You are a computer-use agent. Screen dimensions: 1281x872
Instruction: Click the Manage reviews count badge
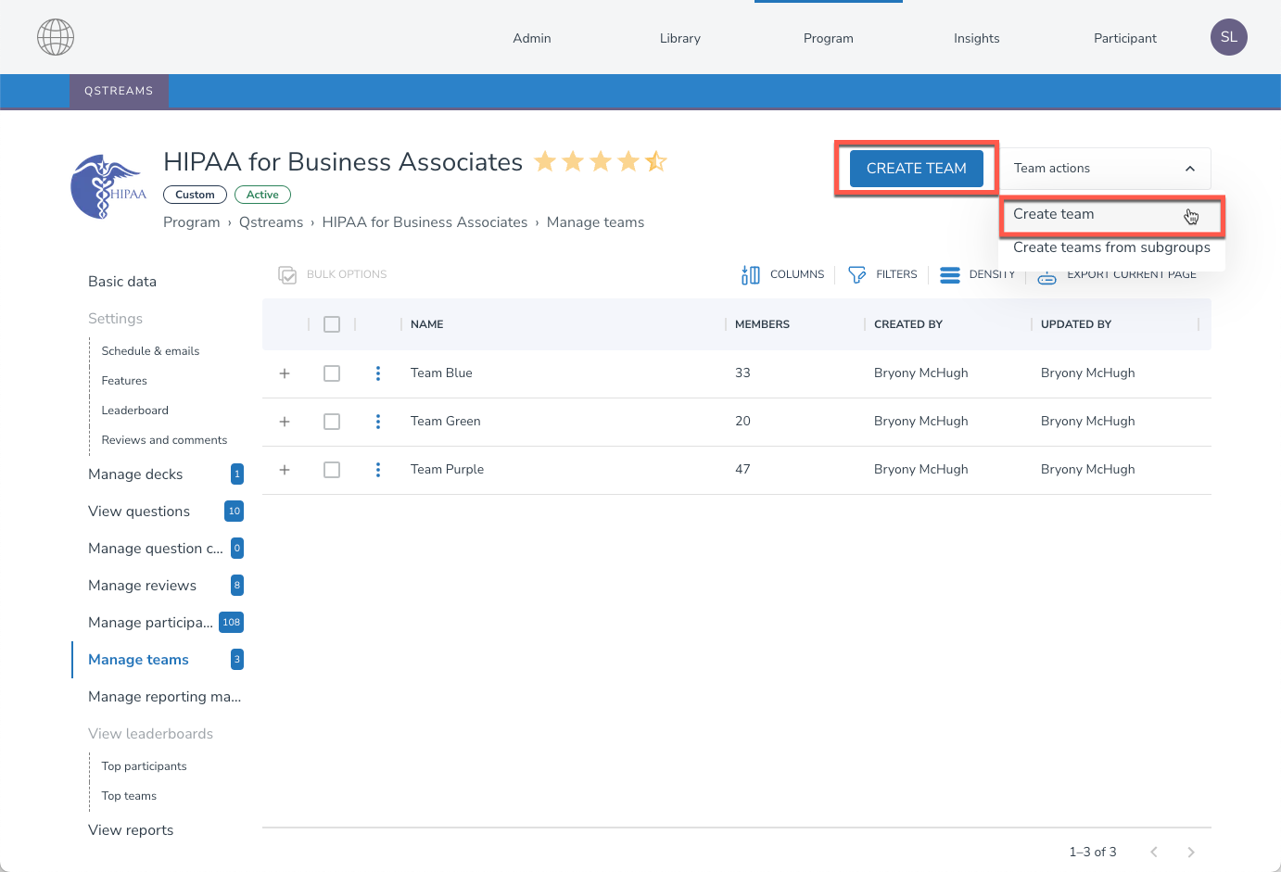coord(237,586)
